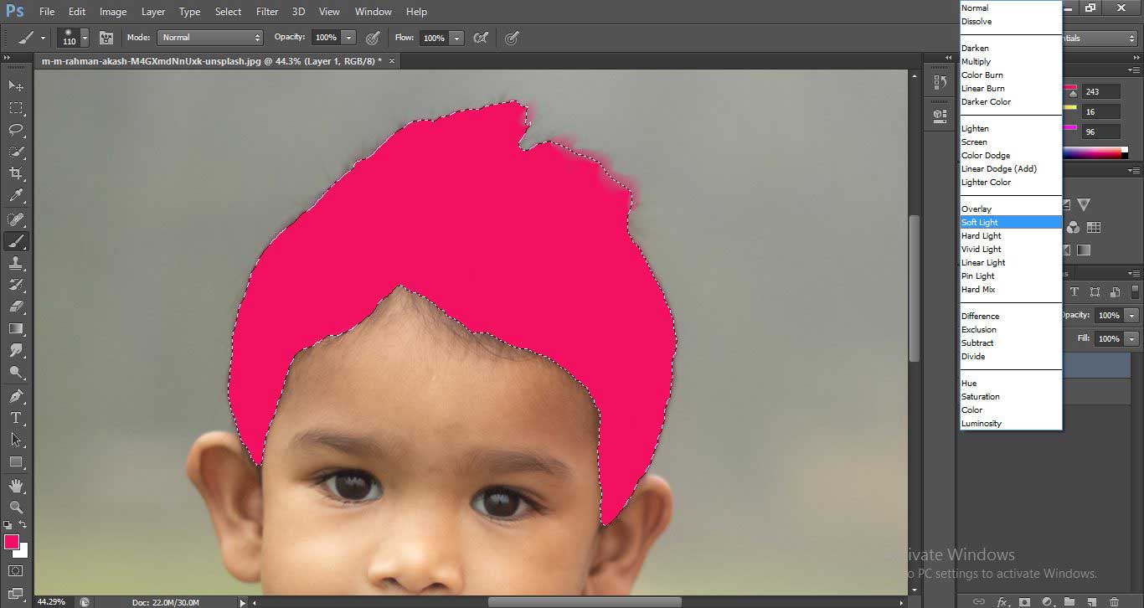Viewport: 1144px width, 608px height.
Task: Select Luminosity at the bottom of the list
Action: pos(982,423)
